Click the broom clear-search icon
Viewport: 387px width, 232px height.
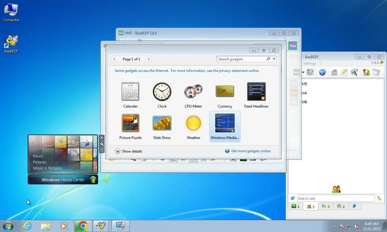[379, 198]
